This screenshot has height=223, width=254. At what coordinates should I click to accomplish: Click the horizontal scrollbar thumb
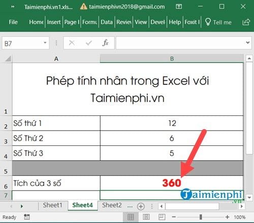point(192,206)
